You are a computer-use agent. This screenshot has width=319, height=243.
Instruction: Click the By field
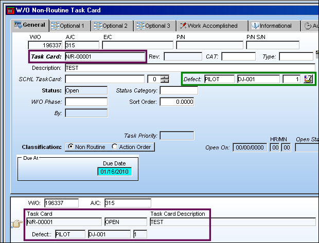pyautogui.click(x=86, y=113)
